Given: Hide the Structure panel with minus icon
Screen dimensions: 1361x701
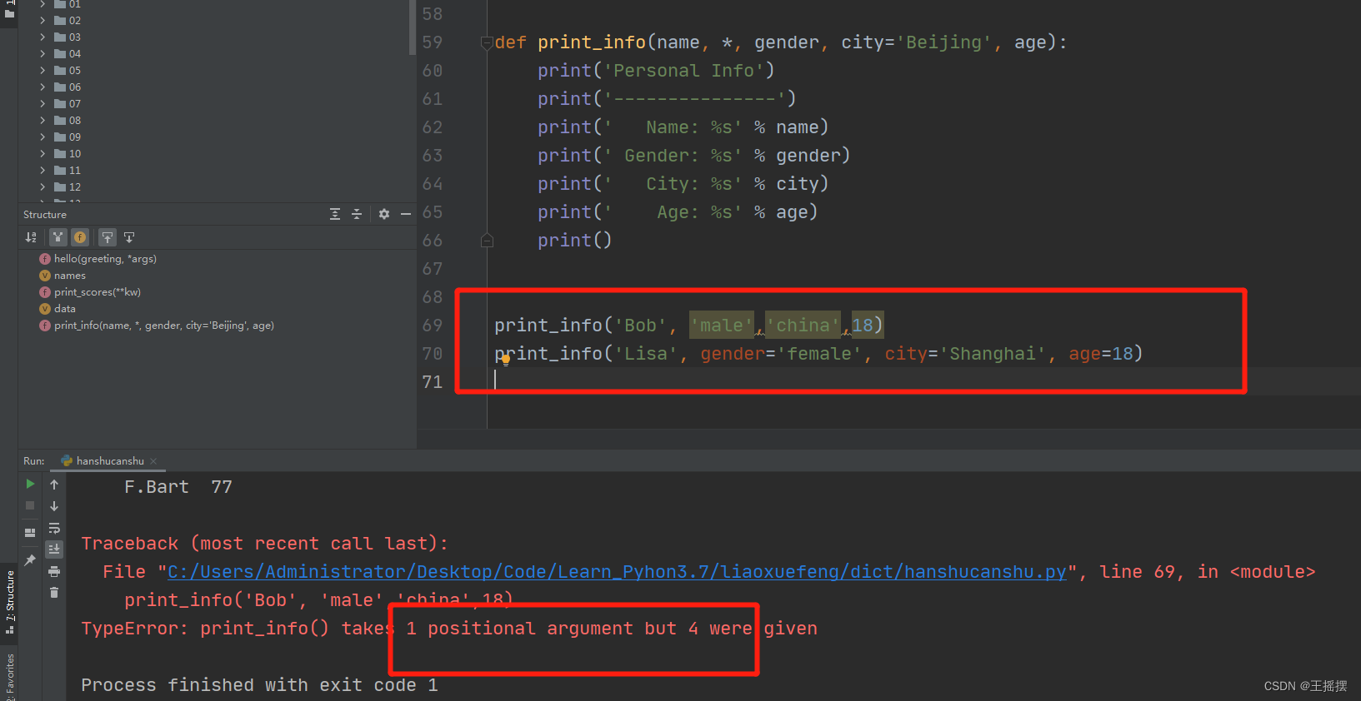Looking at the screenshot, I should tap(406, 214).
